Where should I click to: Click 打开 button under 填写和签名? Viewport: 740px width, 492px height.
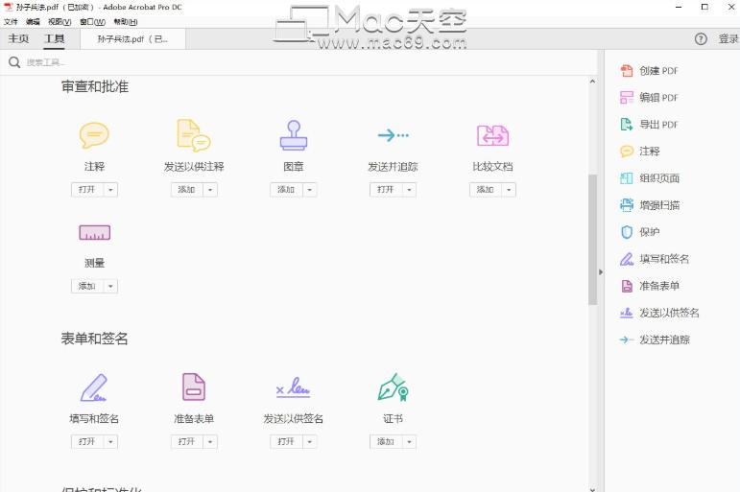[x=87, y=442]
